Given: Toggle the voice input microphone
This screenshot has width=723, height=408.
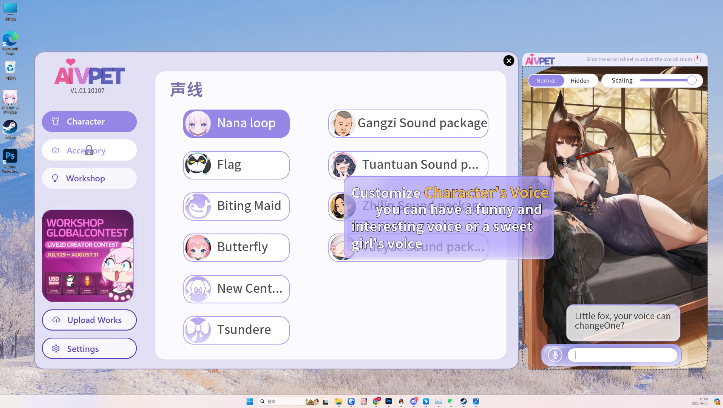Looking at the screenshot, I should [555, 355].
